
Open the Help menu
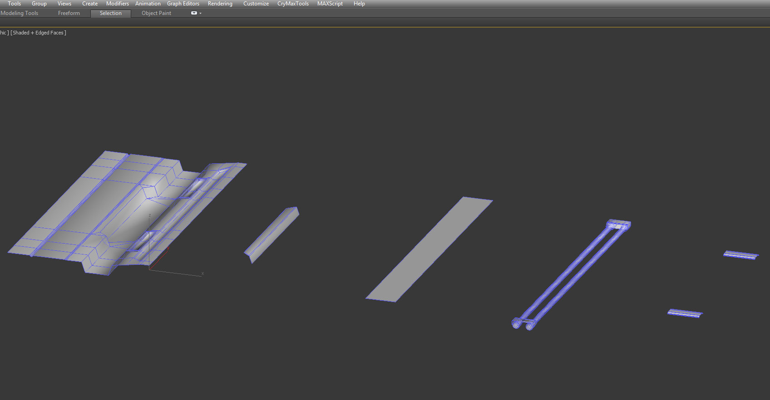pyautogui.click(x=359, y=4)
